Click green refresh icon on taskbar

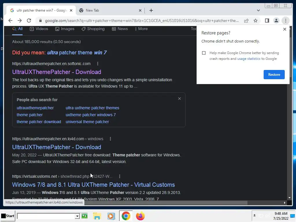85,216
